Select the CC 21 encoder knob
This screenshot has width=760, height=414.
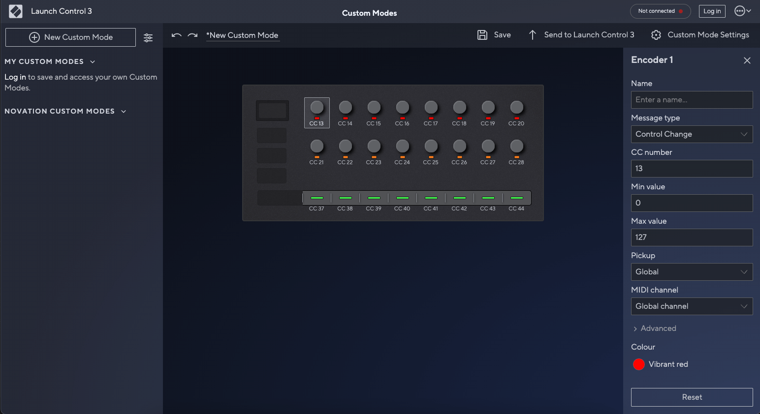[317, 146]
